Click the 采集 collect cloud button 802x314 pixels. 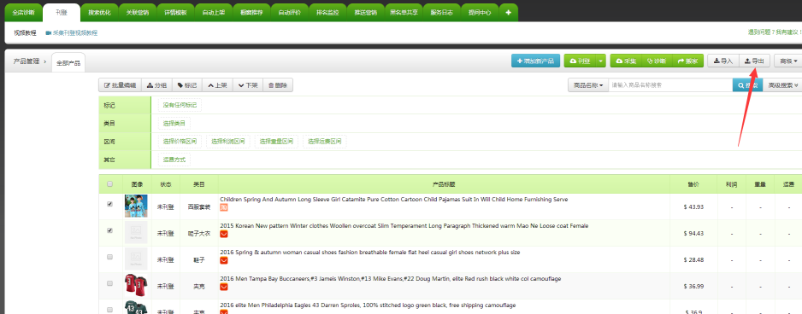click(626, 61)
